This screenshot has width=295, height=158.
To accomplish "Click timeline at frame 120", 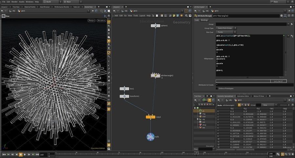I will click(x=162, y=154).
